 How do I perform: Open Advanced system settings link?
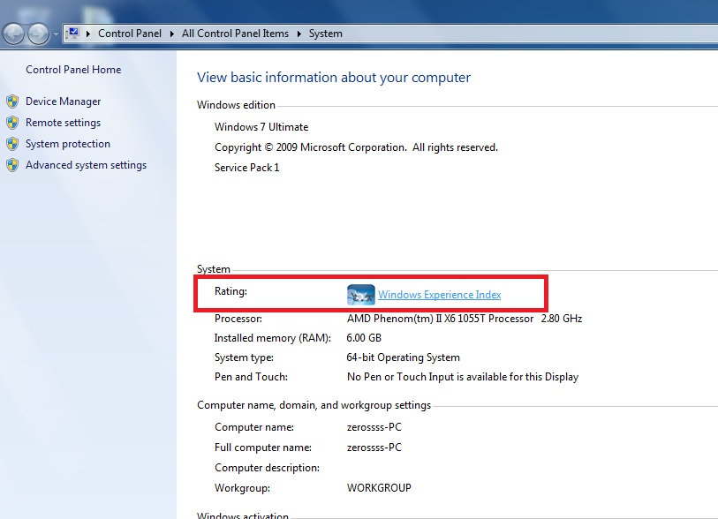pos(86,165)
